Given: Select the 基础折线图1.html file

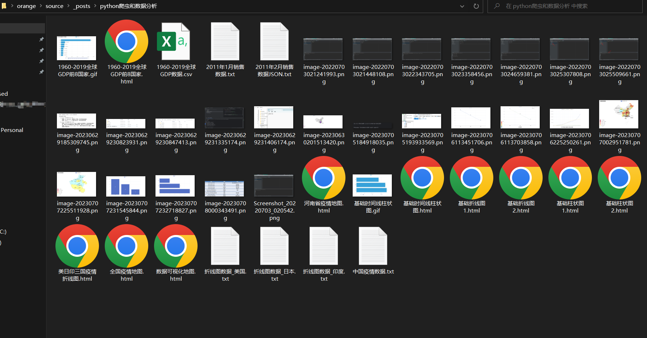Looking at the screenshot, I should pyautogui.click(x=472, y=178).
